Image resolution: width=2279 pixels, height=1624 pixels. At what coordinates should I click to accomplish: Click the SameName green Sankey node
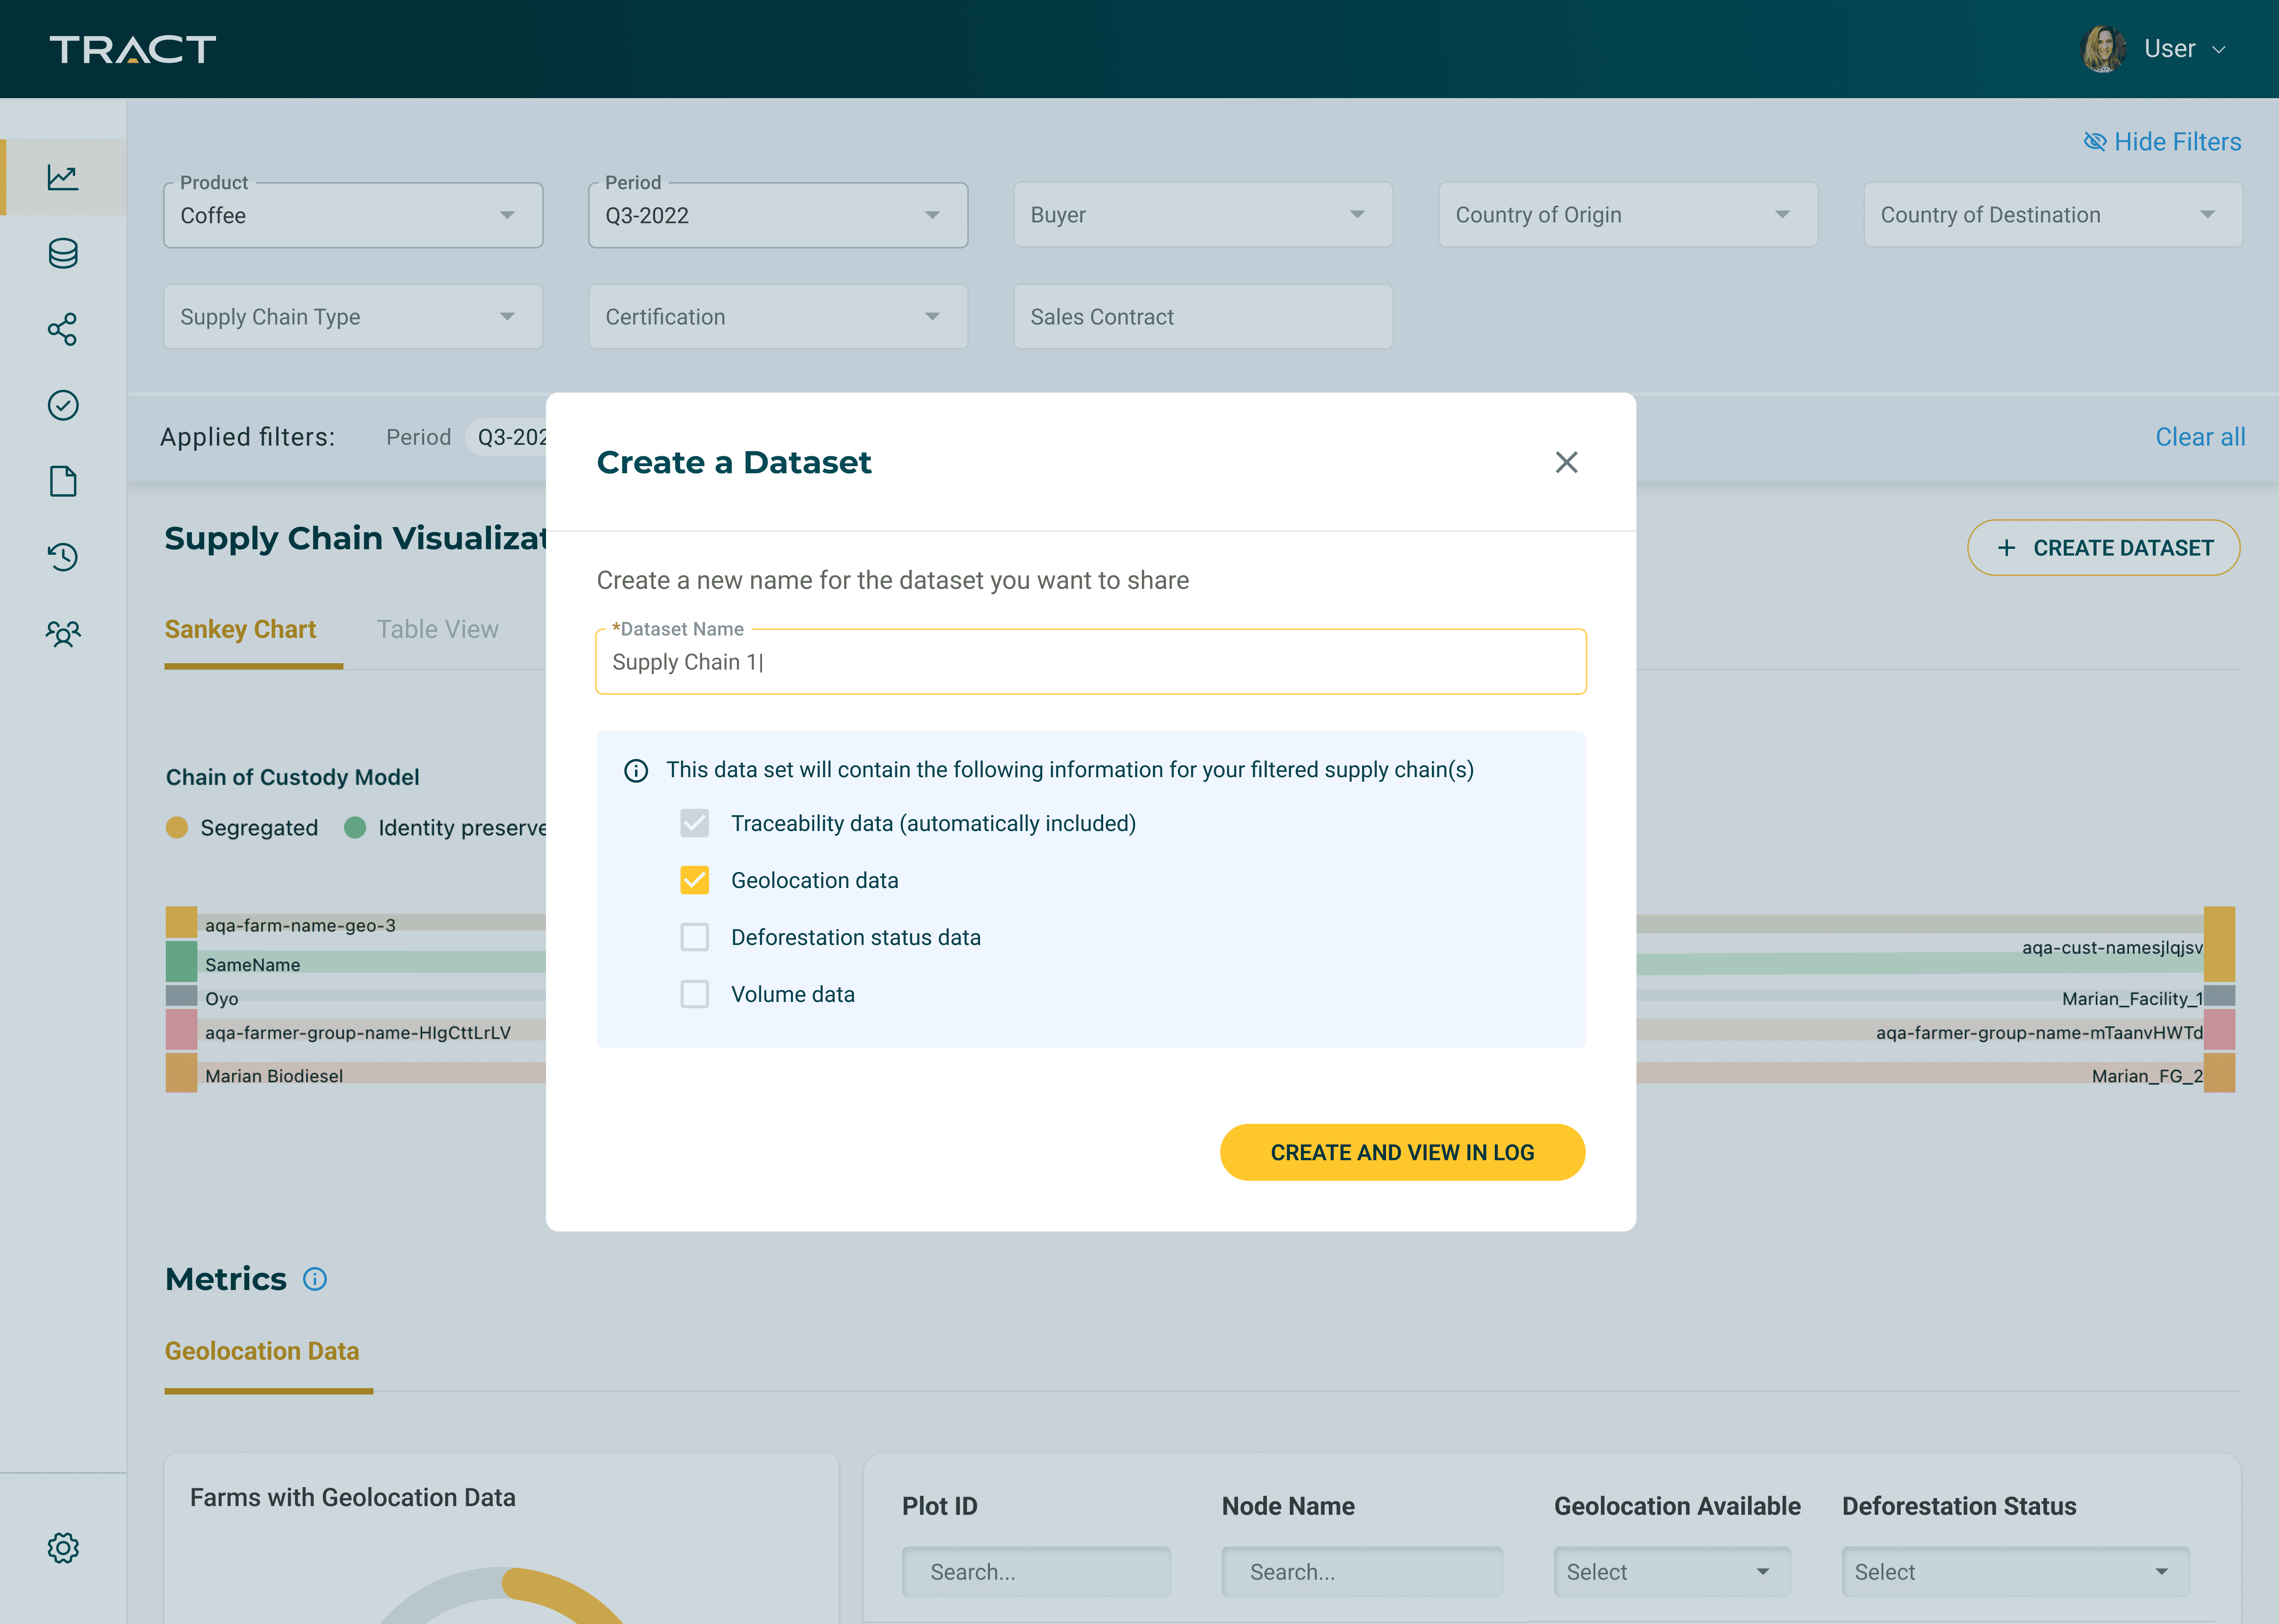coord(181,962)
